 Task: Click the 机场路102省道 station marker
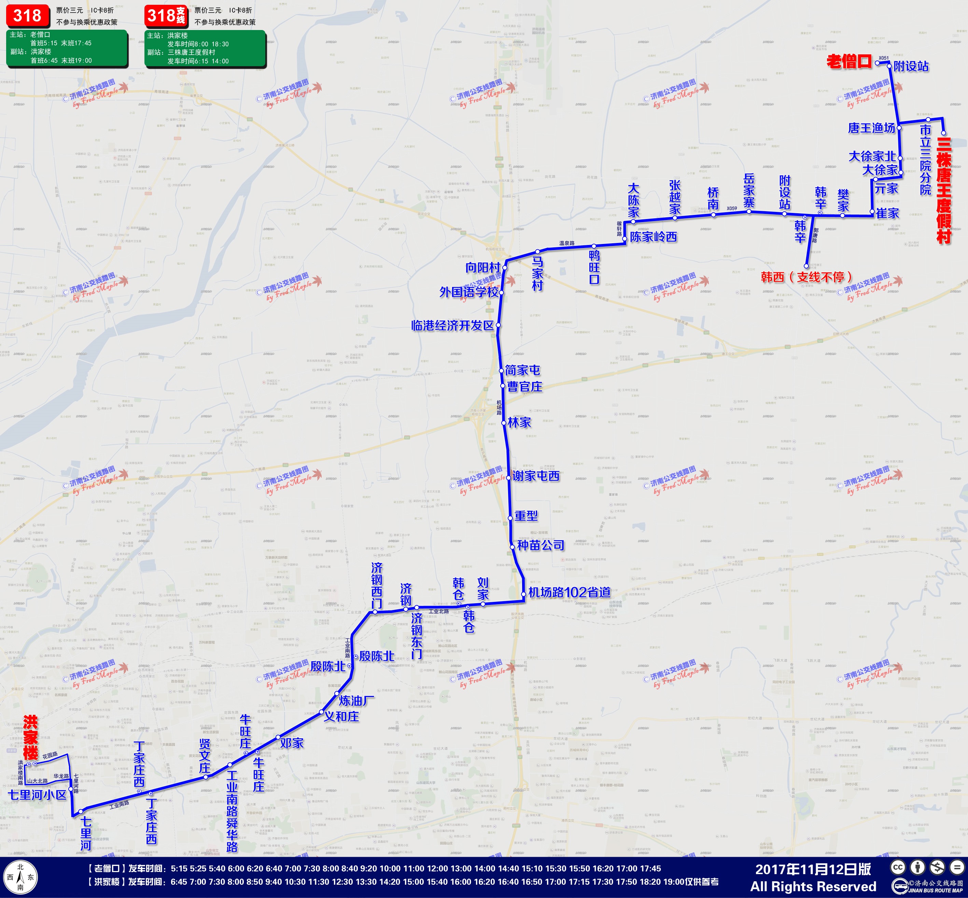[523, 594]
